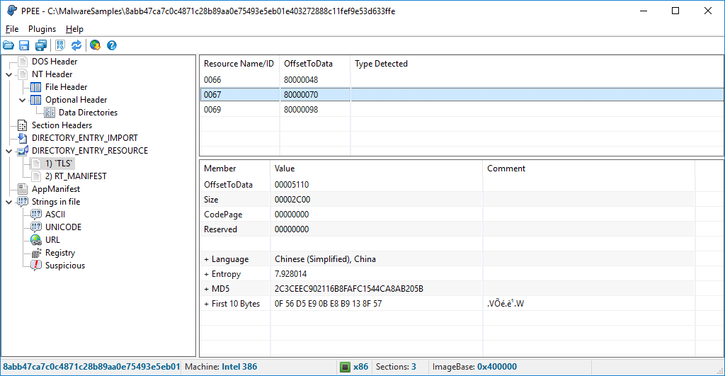The image size is (725, 376).
Task: Click the offset value 80000098
Action: (x=301, y=110)
